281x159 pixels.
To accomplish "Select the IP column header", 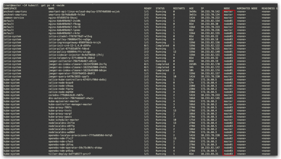I will pos(202,8).
